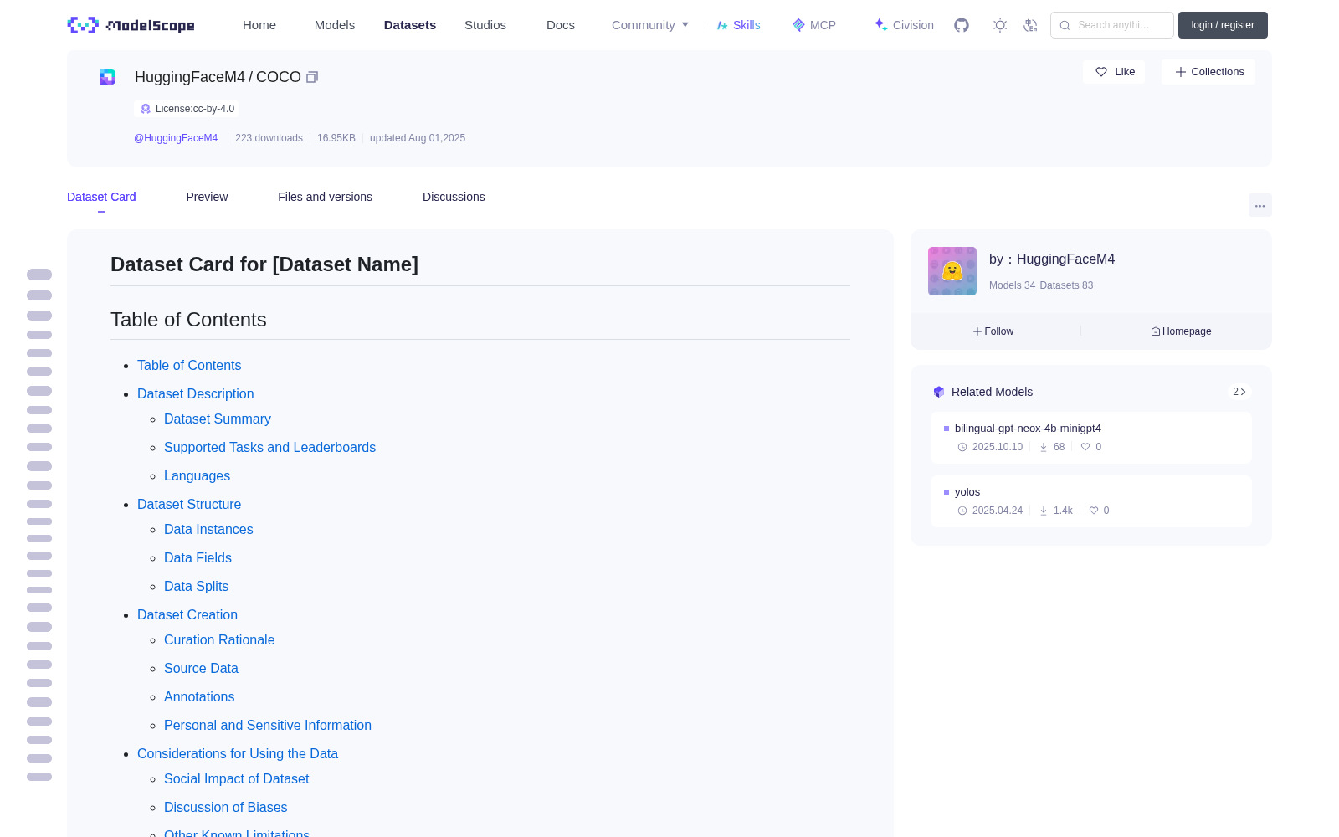Image resolution: width=1339 pixels, height=837 pixels.
Task: Follow the HuggingFaceM4 organization
Action: point(993,331)
